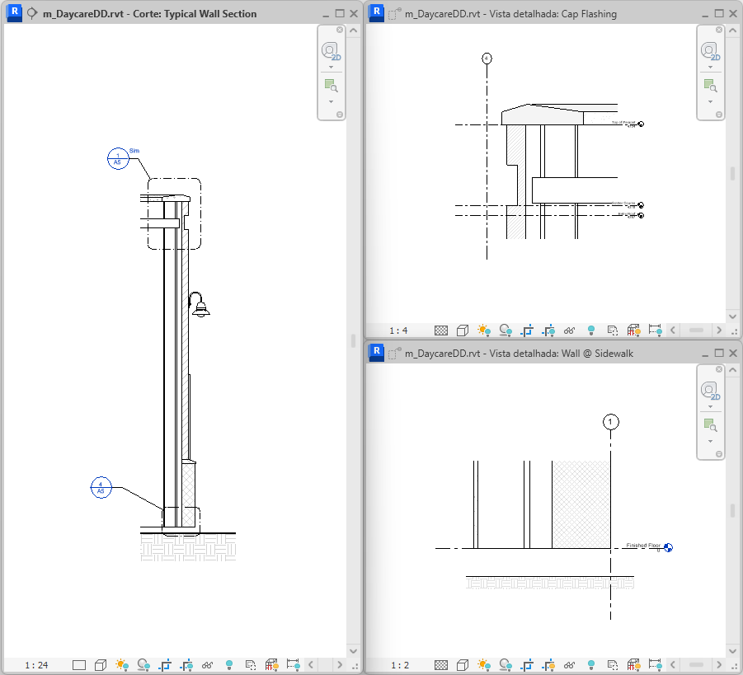This screenshot has height=675, width=743.
Task: Click Temporary Hide/Isolate glasses in Cap Flashing
Action: point(570,330)
